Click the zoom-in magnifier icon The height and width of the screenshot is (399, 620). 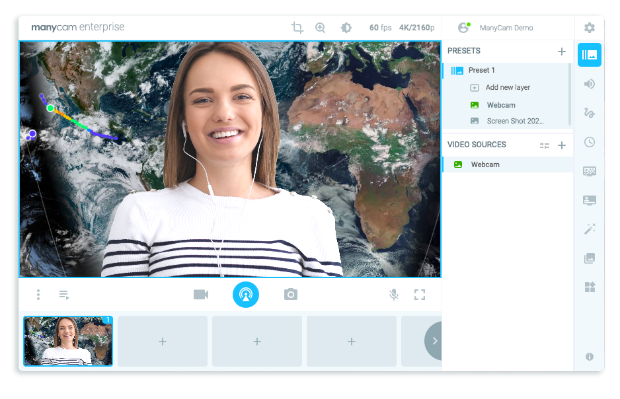coord(321,28)
